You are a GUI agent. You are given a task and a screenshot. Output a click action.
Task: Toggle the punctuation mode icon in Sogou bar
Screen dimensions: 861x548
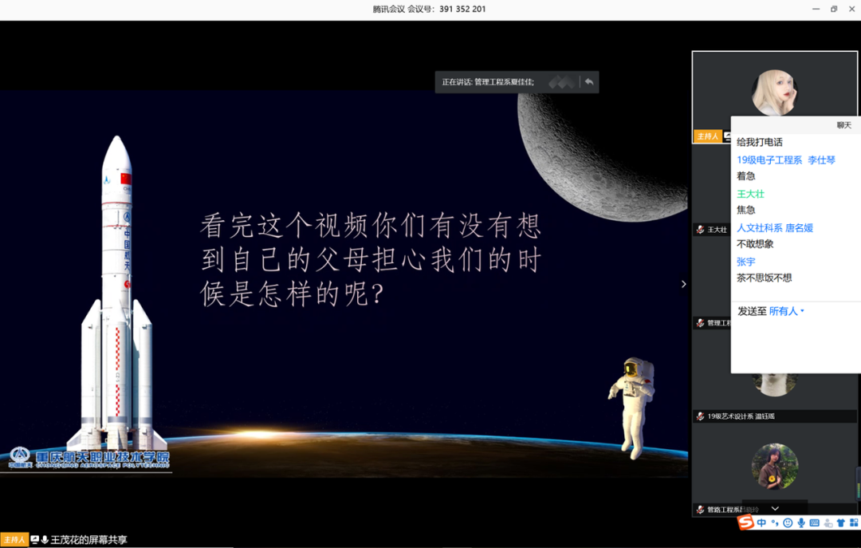click(x=775, y=522)
